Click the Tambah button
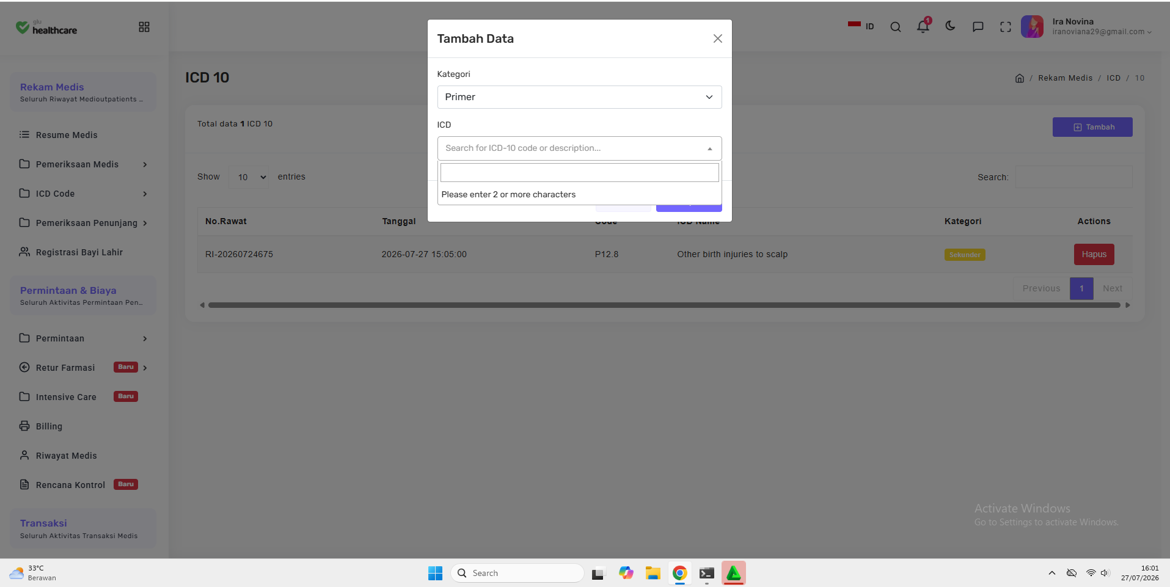 pyautogui.click(x=1092, y=127)
